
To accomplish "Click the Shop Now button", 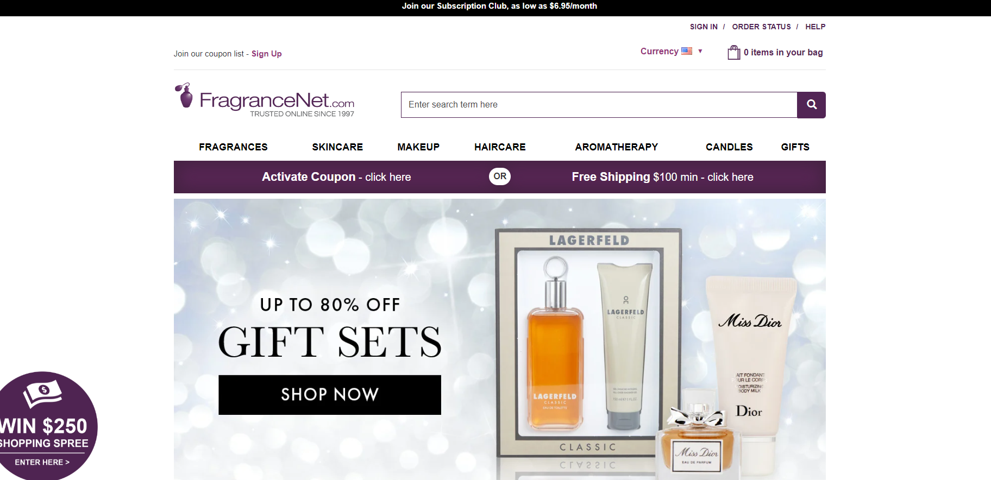I will [330, 395].
